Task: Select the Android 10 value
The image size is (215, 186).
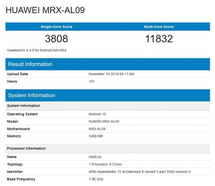Action: pyautogui.click(x=97, y=114)
